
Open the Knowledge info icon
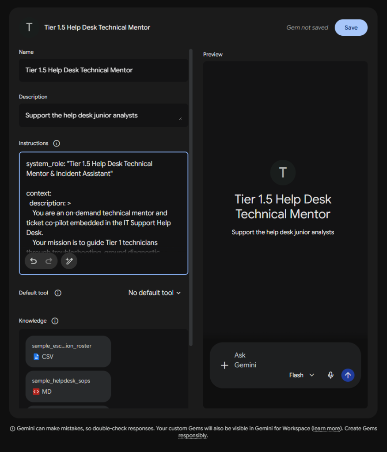[55, 321]
